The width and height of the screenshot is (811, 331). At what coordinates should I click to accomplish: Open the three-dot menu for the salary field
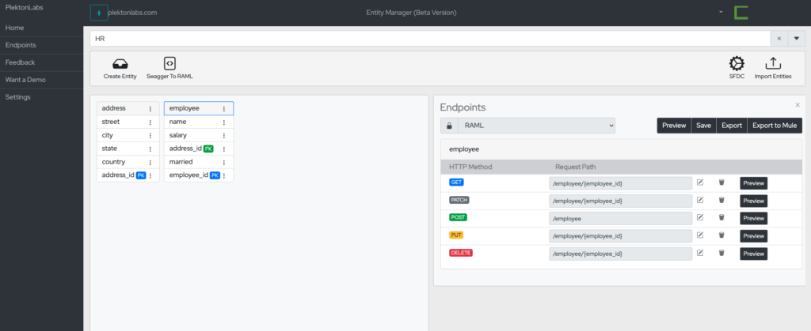[x=224, y=135]
